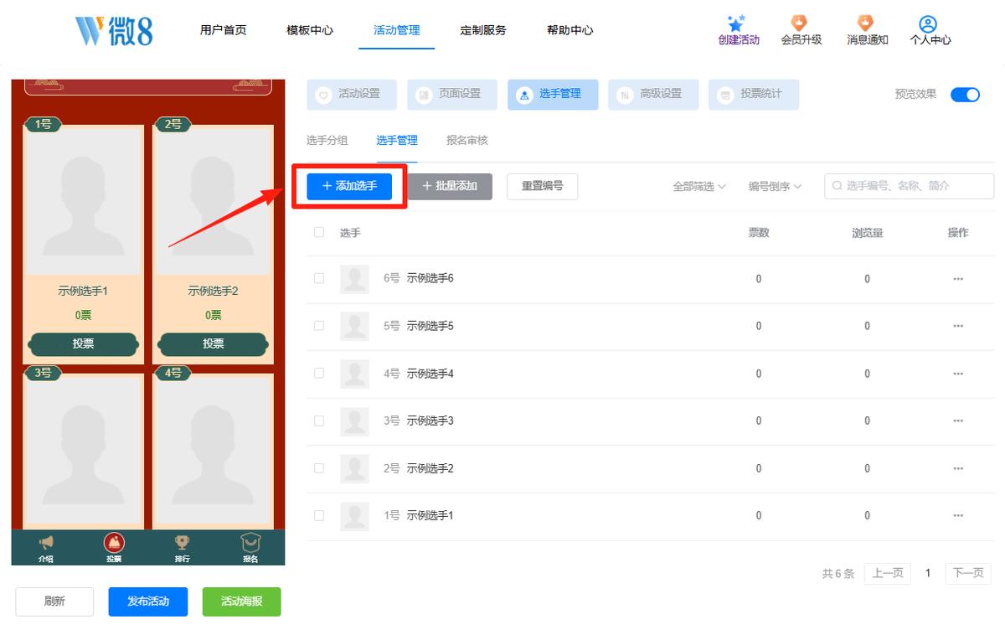Open 消息通知 icon
This screenshot has height=635, width=1005.
click(867, 23)
